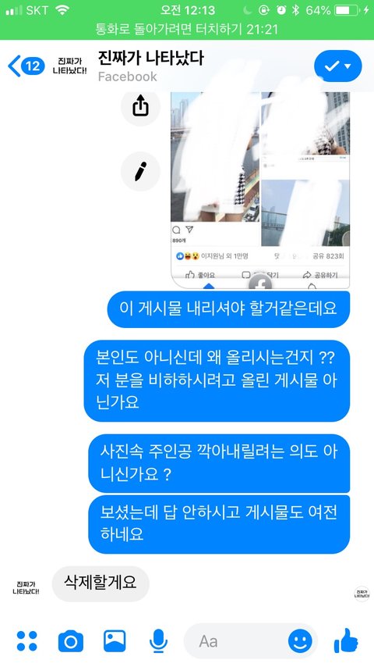Open 진짜가 나타났다 page title
Image resolution: width=374 pixels, height=667 pixels.
pos(150,58)
